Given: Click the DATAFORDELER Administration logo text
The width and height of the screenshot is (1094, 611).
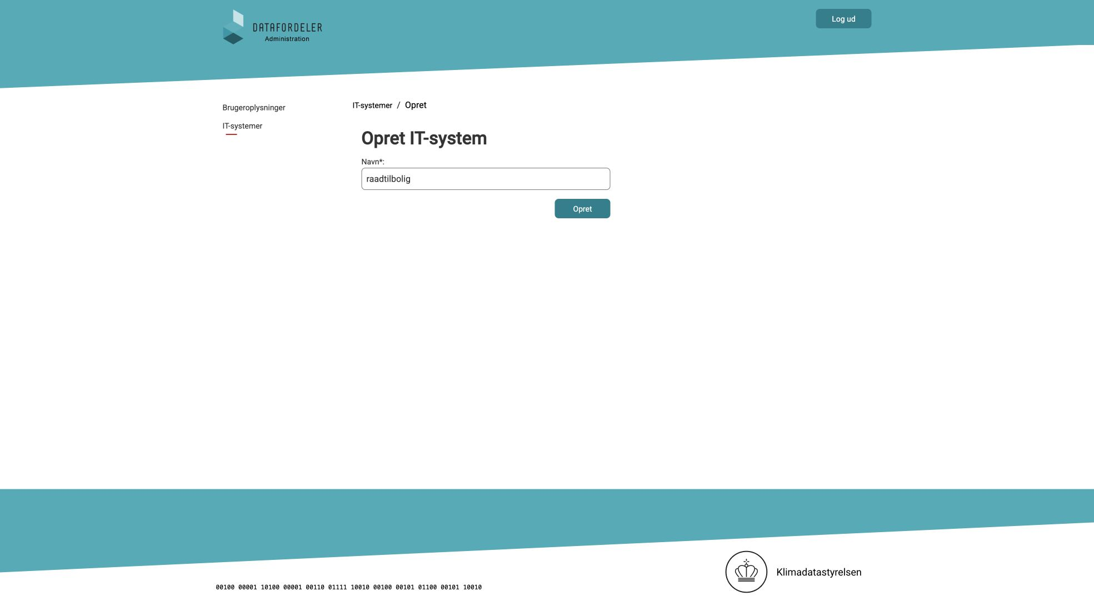Looking at the screenshot, I should 287,32.
